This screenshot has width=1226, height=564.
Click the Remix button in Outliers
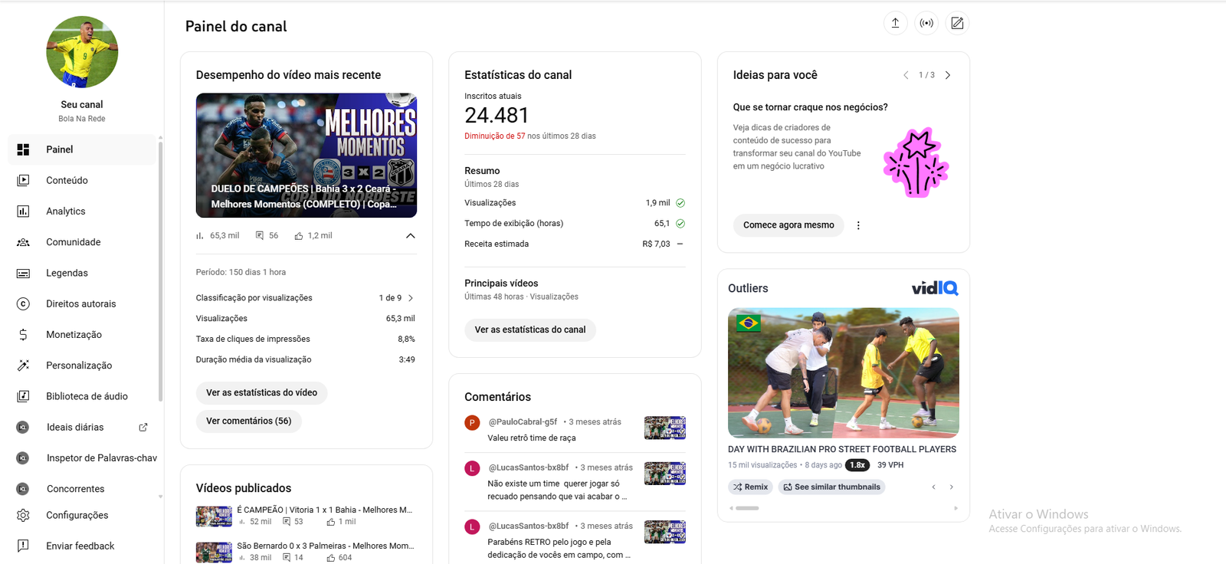751,487
